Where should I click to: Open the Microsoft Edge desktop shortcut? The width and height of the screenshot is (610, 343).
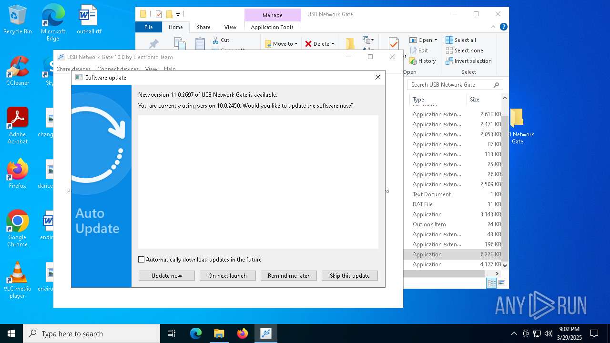[53, 22]
